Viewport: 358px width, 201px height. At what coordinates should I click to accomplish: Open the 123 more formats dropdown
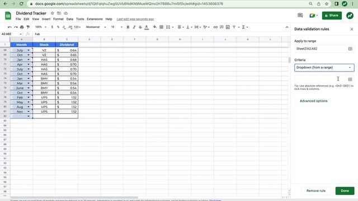point(77,27)
